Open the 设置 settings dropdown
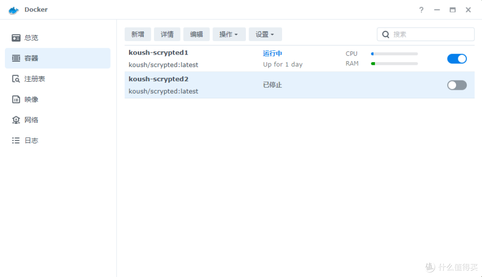The image size is (482, 277). pos(265,34)
